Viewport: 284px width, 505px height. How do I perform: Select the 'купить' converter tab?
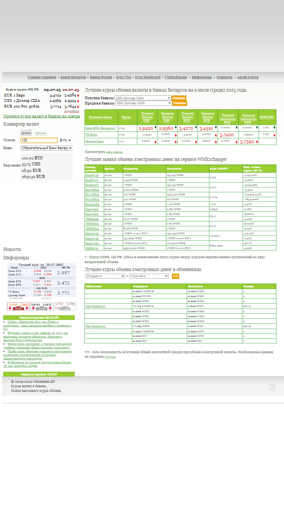point(26,133)
